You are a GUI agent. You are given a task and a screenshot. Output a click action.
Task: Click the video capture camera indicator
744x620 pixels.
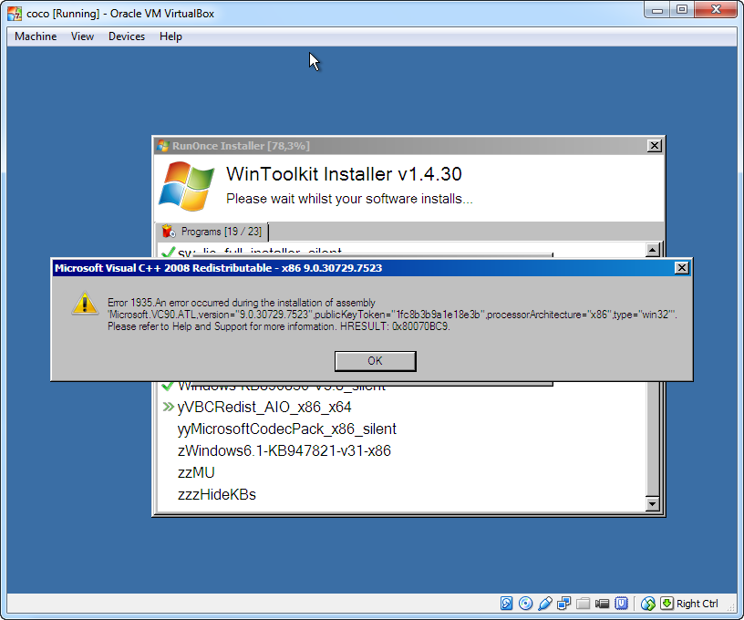tap(603, 603)
